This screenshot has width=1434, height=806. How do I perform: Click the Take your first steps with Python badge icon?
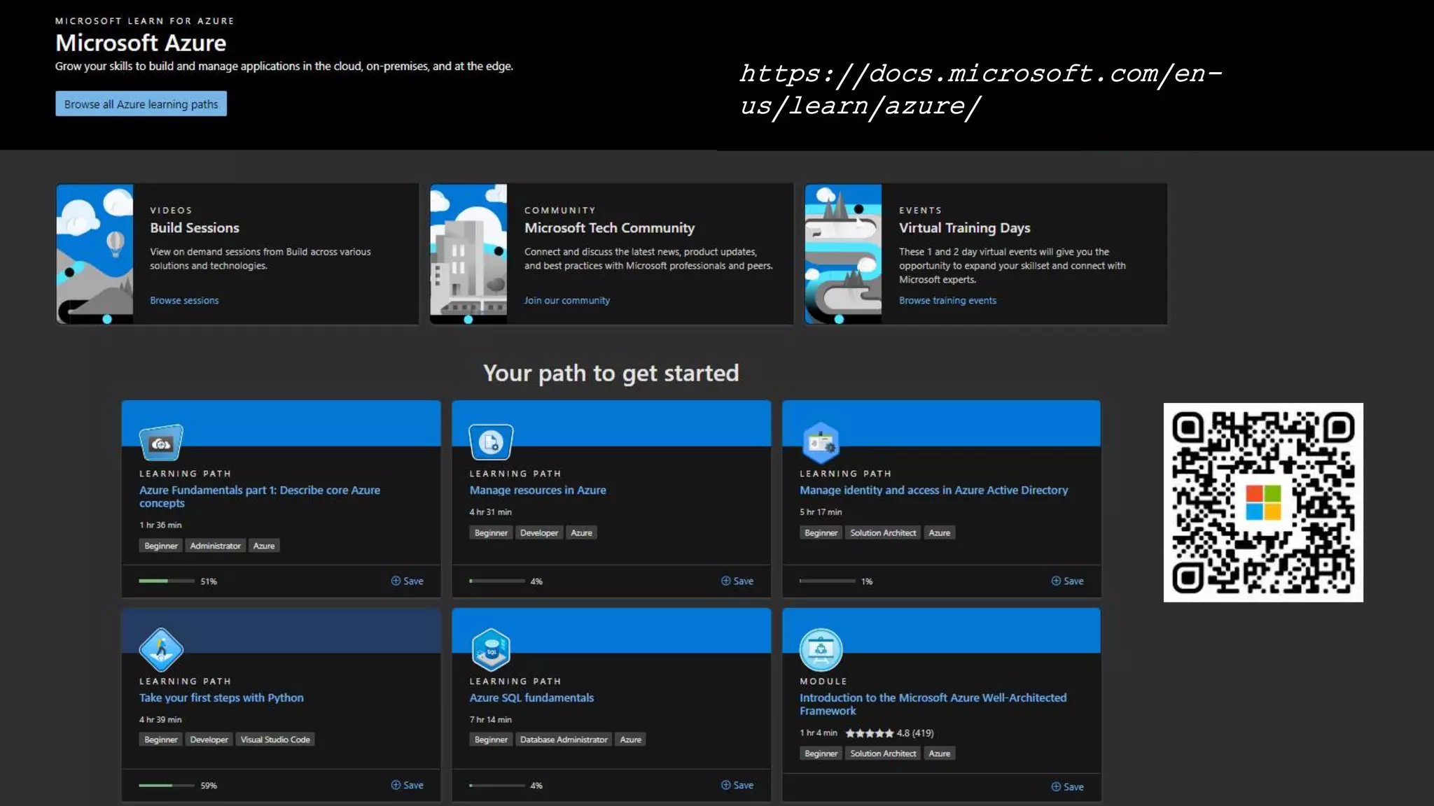pyautogui.click(x=161, y=649)
